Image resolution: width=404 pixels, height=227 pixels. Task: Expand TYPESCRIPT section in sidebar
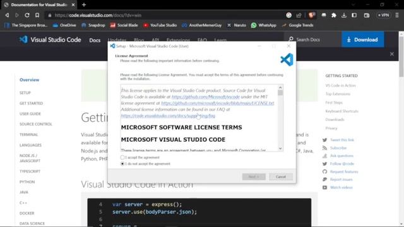click(x=30, y=172)
